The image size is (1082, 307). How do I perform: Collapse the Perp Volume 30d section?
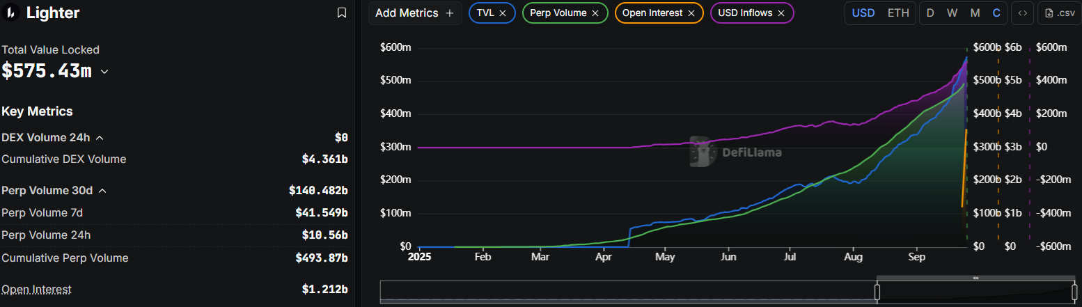[x=102, y=191]
